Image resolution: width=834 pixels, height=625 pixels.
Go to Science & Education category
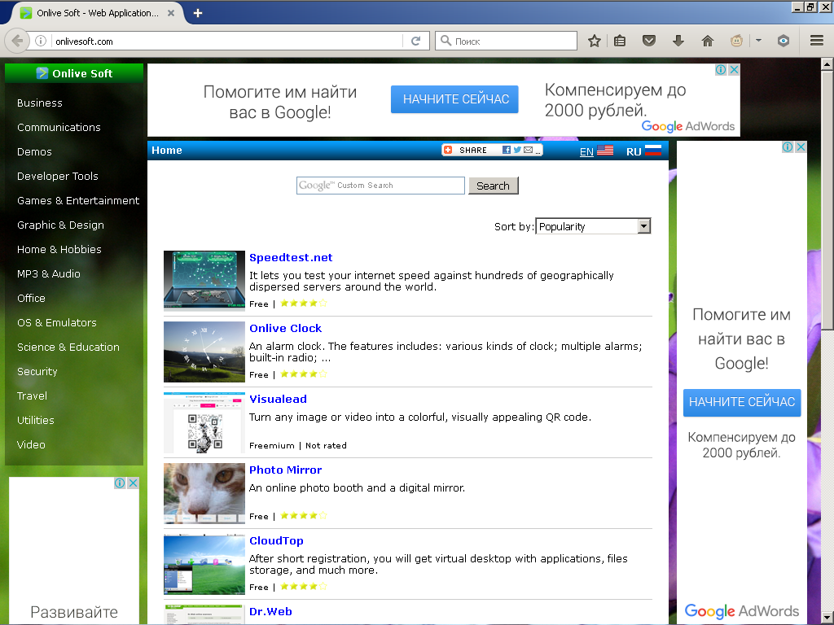pos(68,347)
